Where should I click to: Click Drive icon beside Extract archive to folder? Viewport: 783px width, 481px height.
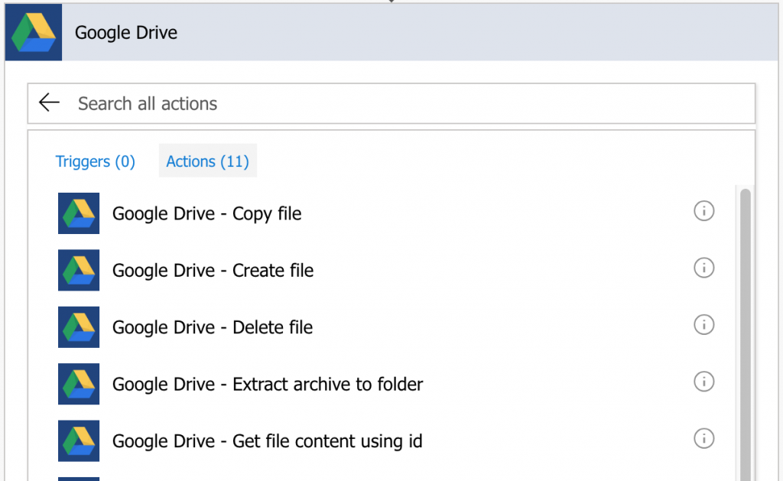pyautogui.click(x=79, y=384)
